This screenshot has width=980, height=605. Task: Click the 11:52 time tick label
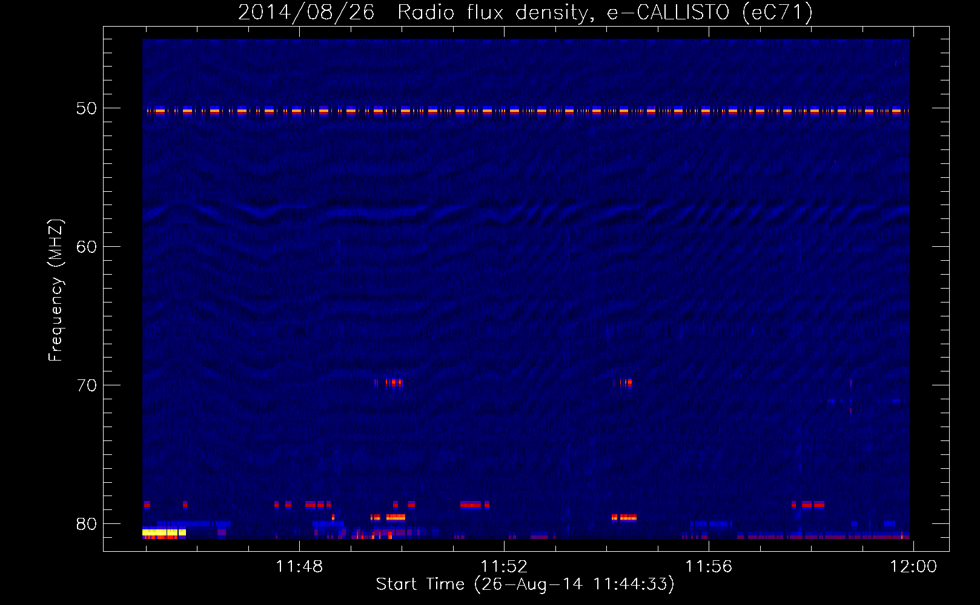[504, 567]
